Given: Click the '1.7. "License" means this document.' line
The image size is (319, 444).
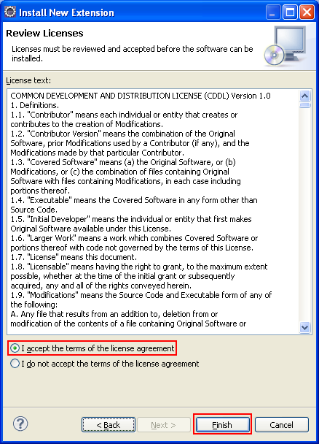Looking at the screenshot, I should point(74,257).
